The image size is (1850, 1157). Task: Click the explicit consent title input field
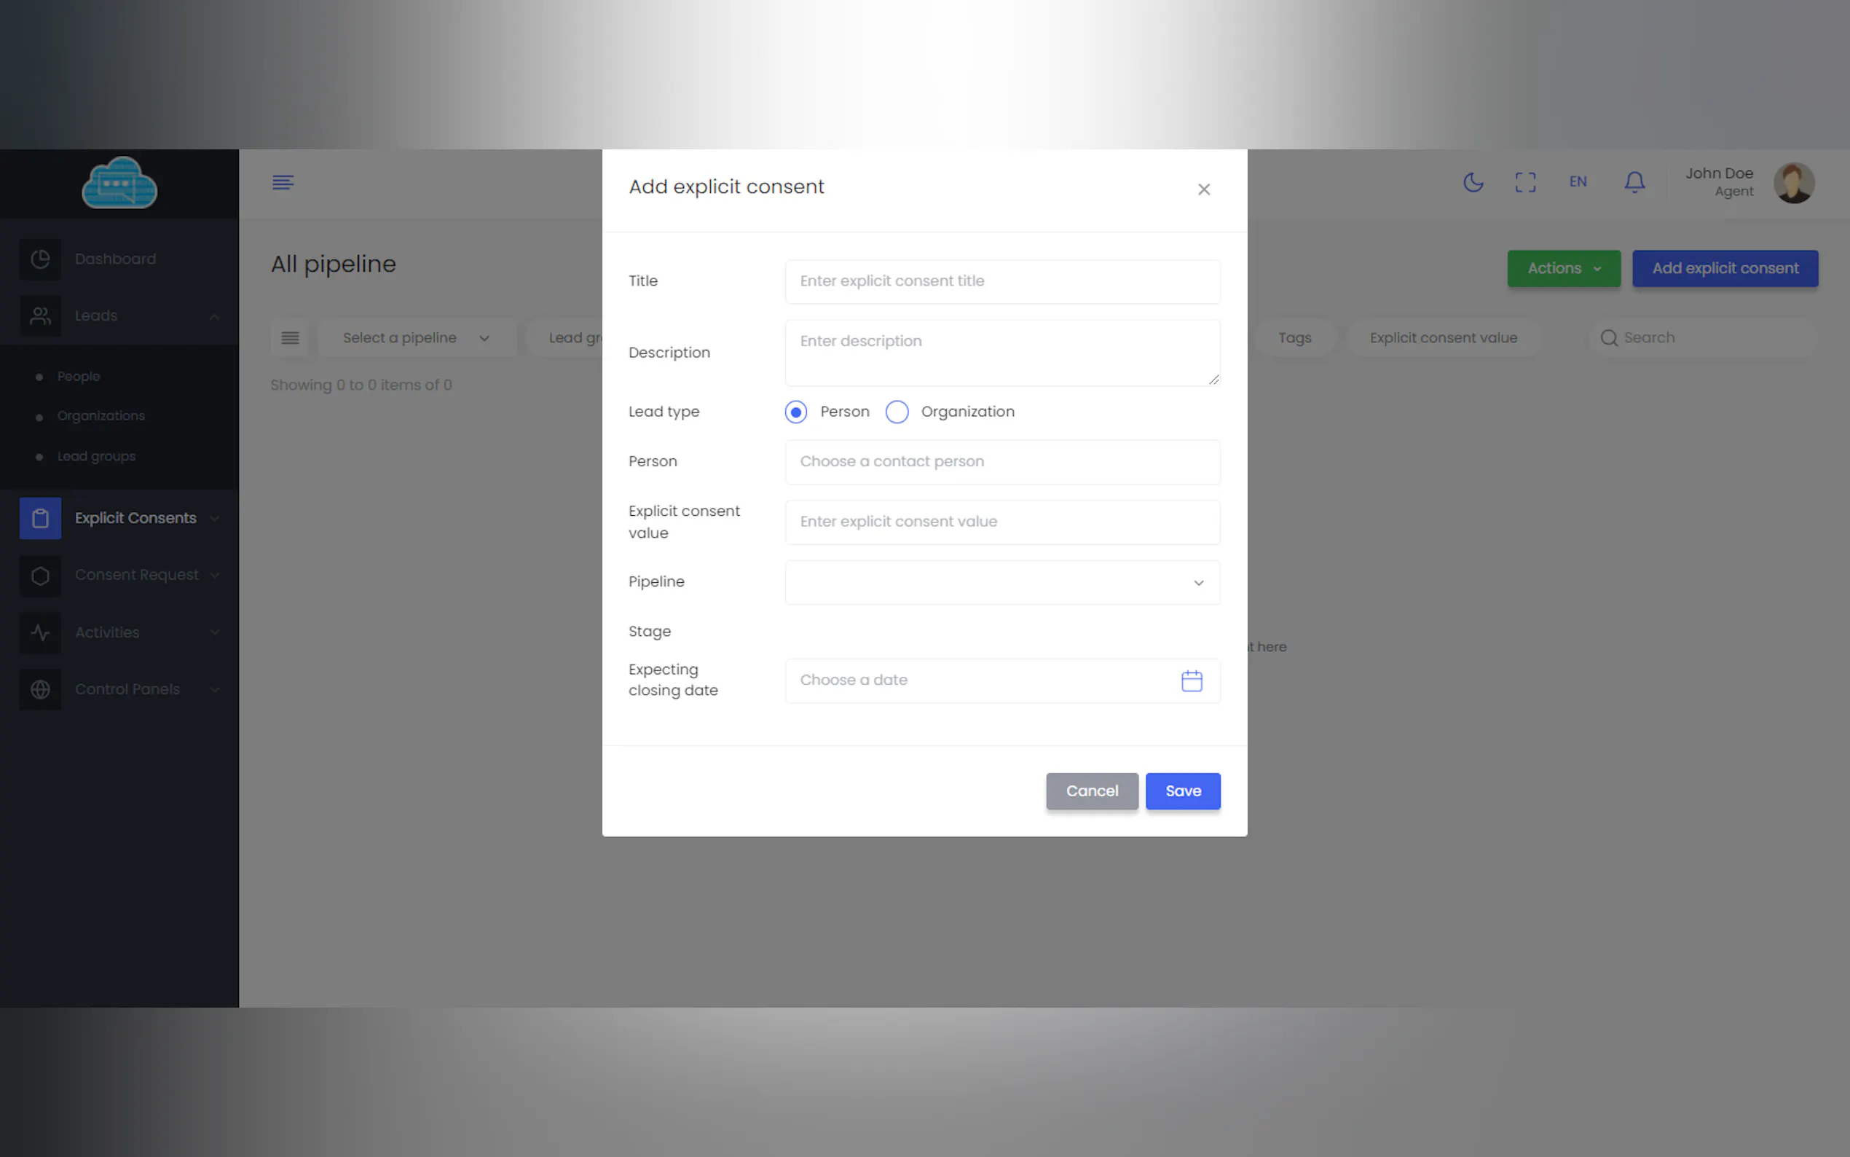pyautogui.click(x=1002, y=281)
